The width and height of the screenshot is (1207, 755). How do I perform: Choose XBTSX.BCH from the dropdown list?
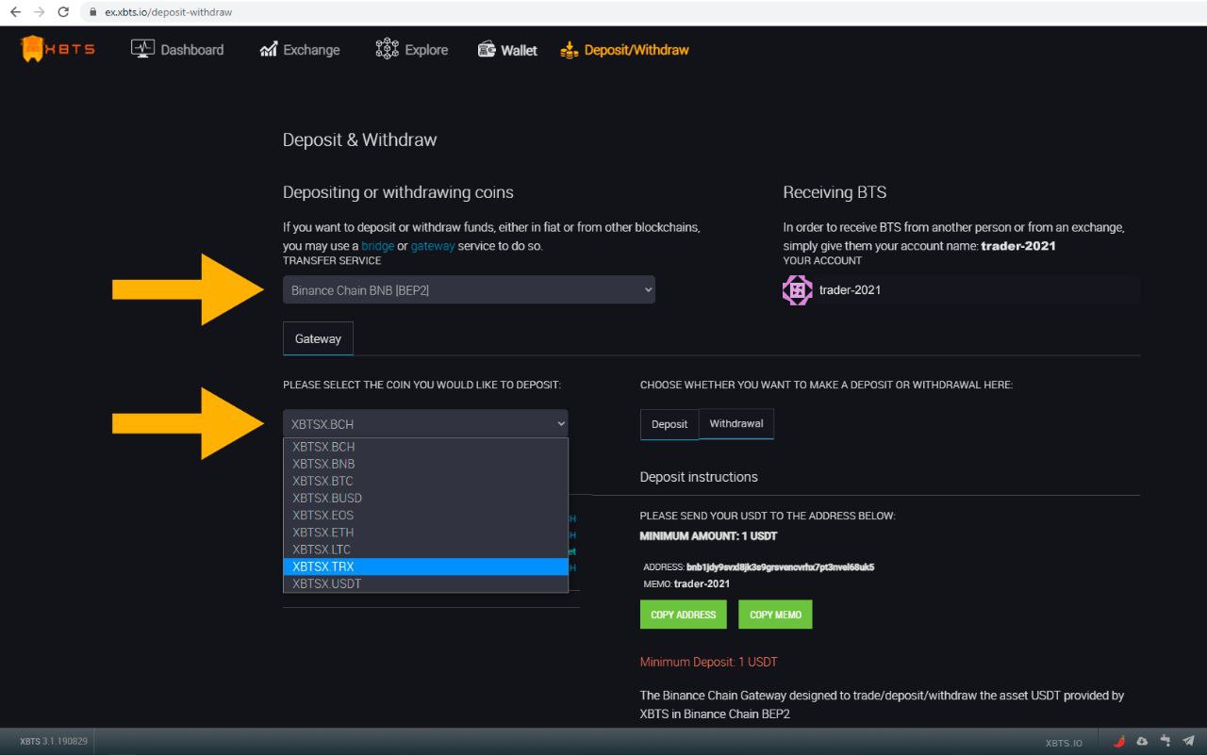[425, 447]
